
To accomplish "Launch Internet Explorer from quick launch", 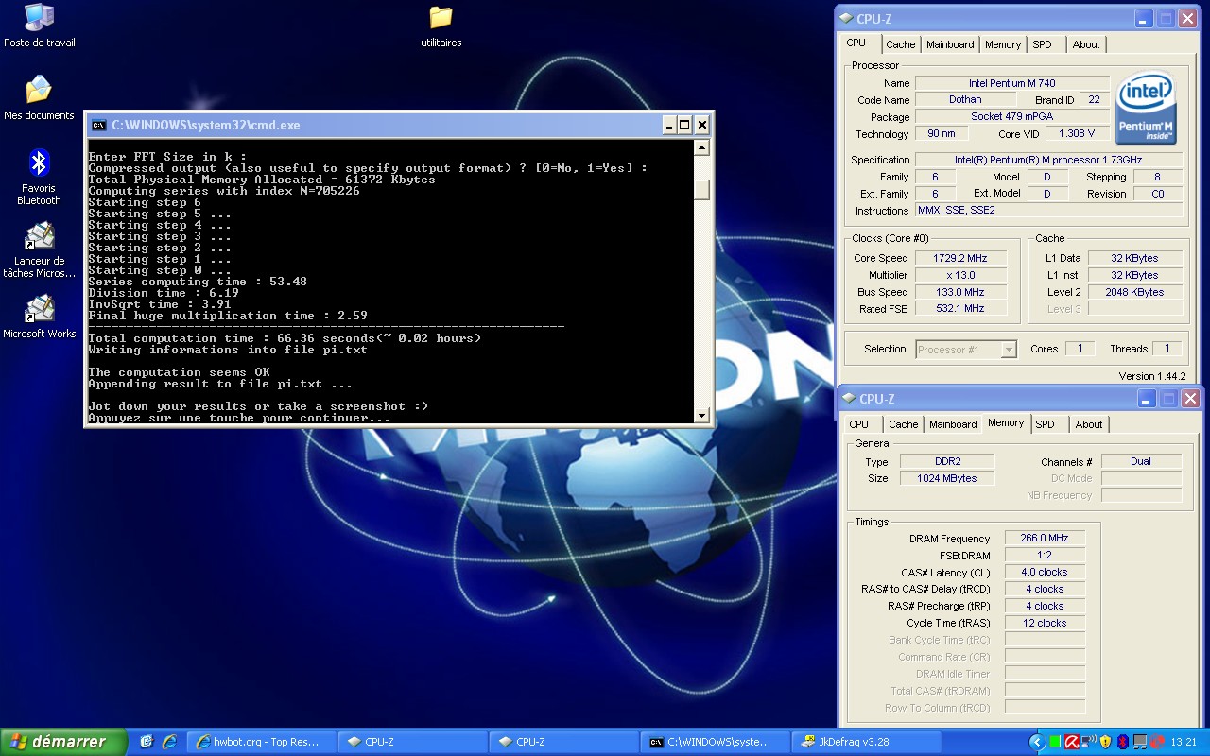I will point(169,743).
